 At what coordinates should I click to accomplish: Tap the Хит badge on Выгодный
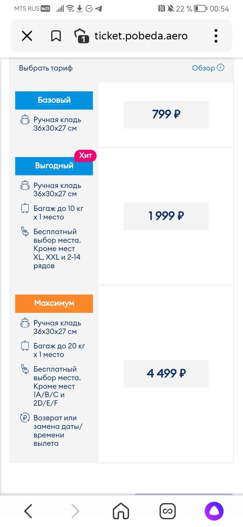[85, 155]
